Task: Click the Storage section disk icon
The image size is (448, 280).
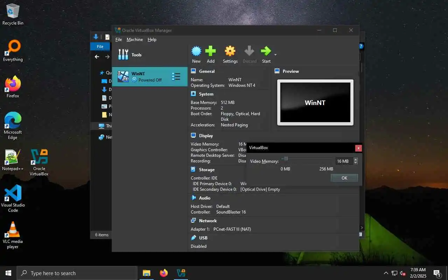Action: [x=193, y=169]
